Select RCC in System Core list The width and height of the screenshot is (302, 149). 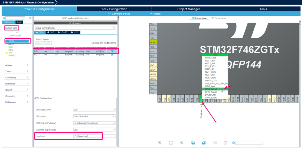point(11,50)
